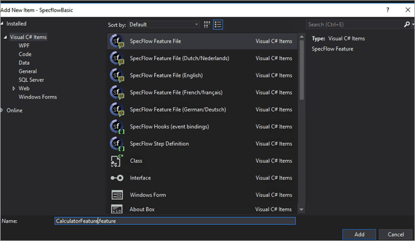
Task: Close the Add New Item dialog
Action: click(x=408, y=10)
